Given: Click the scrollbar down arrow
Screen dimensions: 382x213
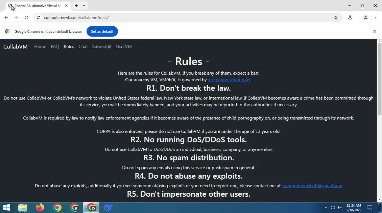Looking at the screenshot, I should (380, 199).
